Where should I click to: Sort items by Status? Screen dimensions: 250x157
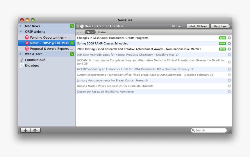(x=102, y=32)
